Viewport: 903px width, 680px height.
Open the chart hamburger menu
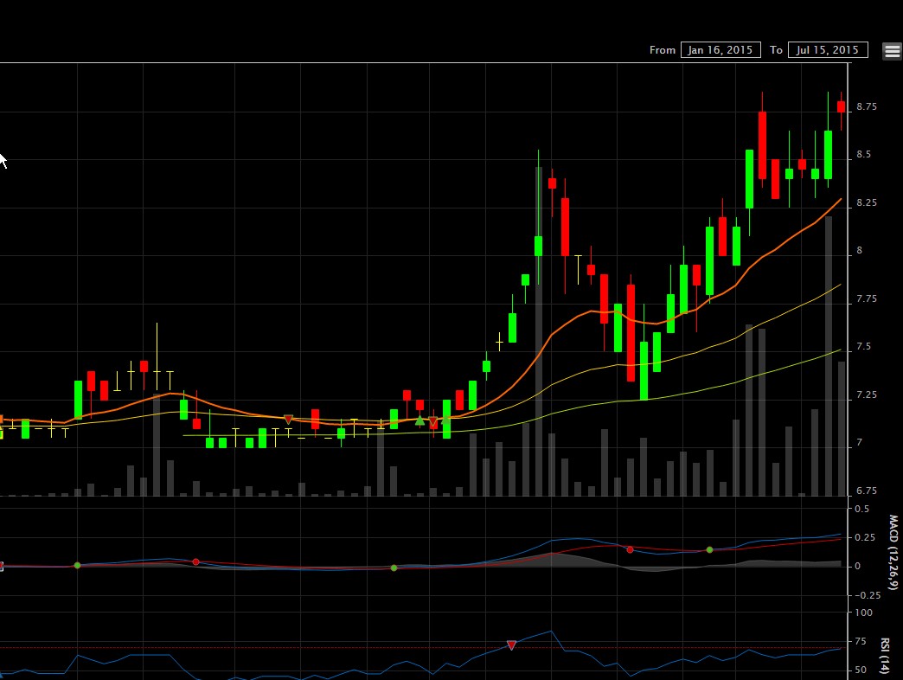pos(892,51)
